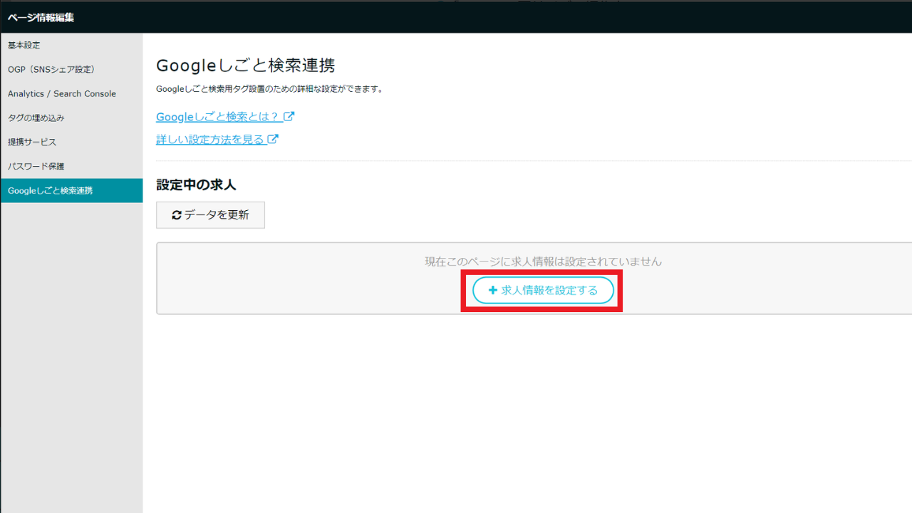Select active Googleしごと検索連携 sidebar item
912x513 pixels.
click(x=71, y=190)
